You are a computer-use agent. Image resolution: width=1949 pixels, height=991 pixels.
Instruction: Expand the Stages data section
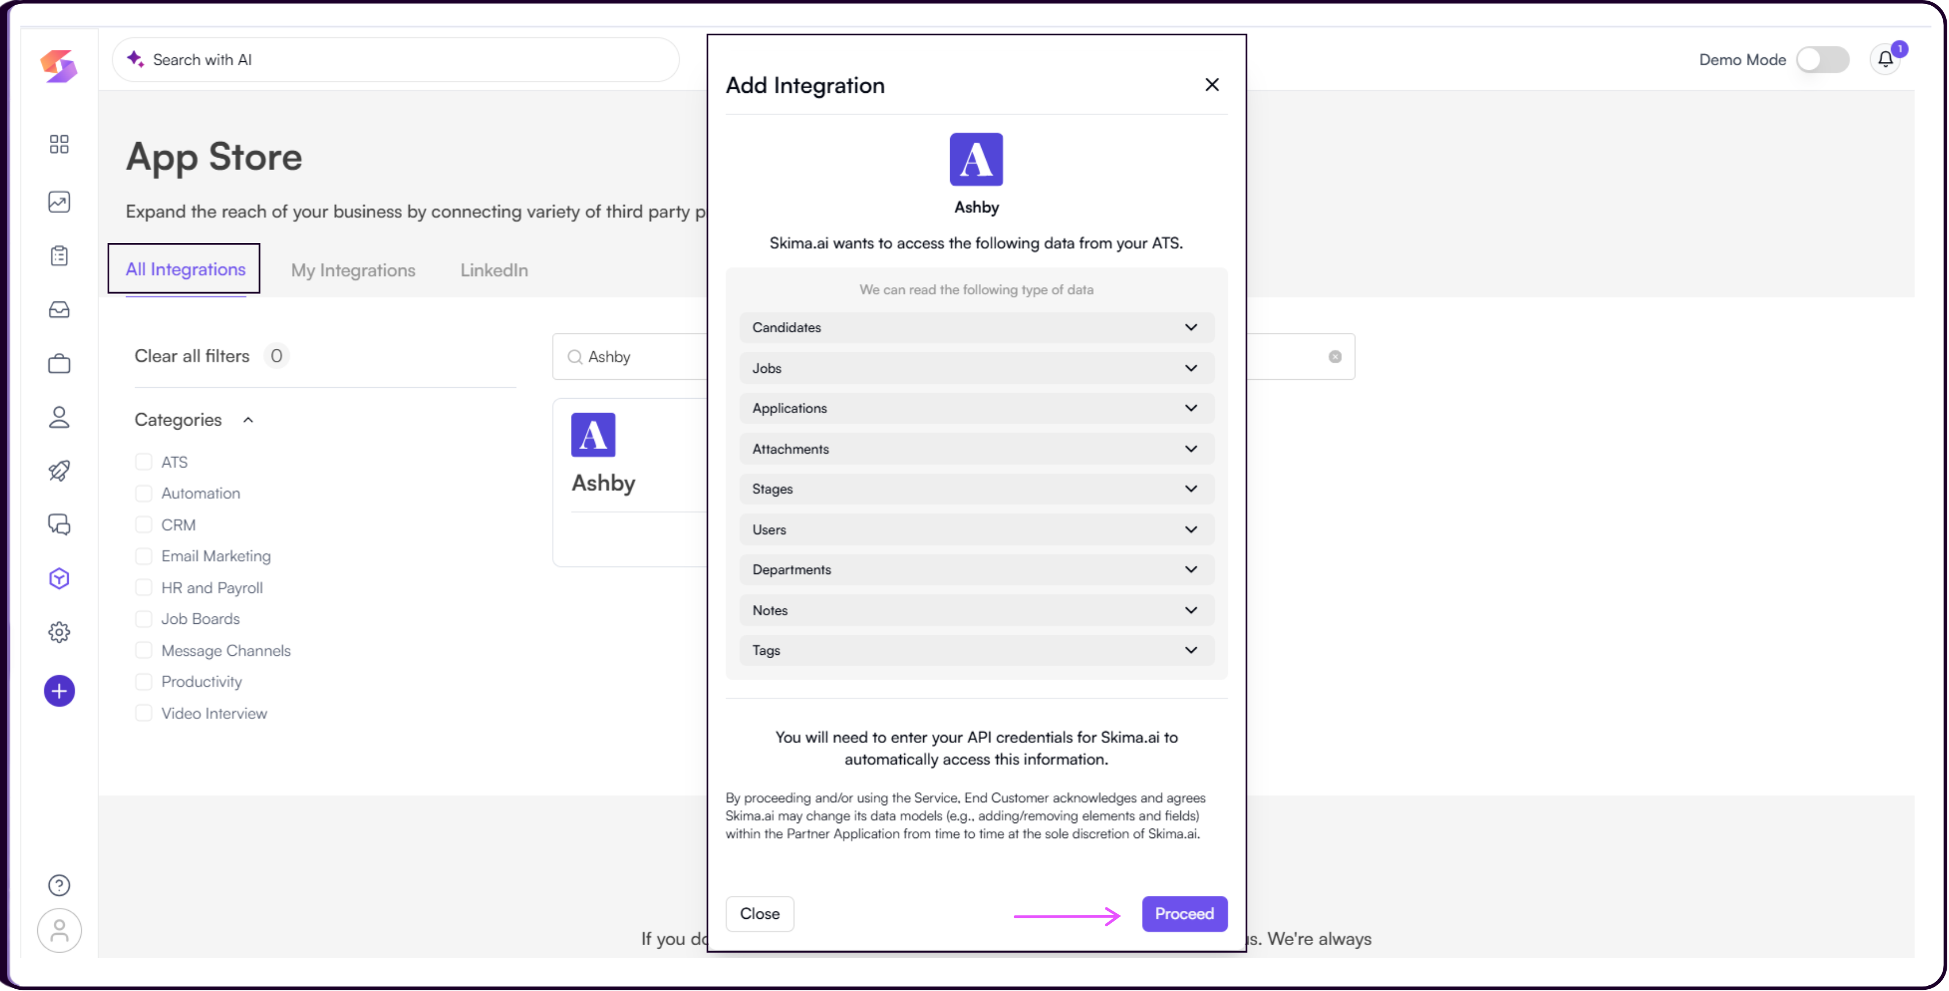(x=976, y=489)
